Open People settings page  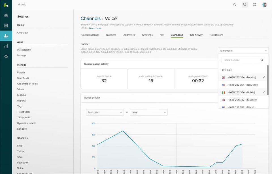[x=21, y=73]
